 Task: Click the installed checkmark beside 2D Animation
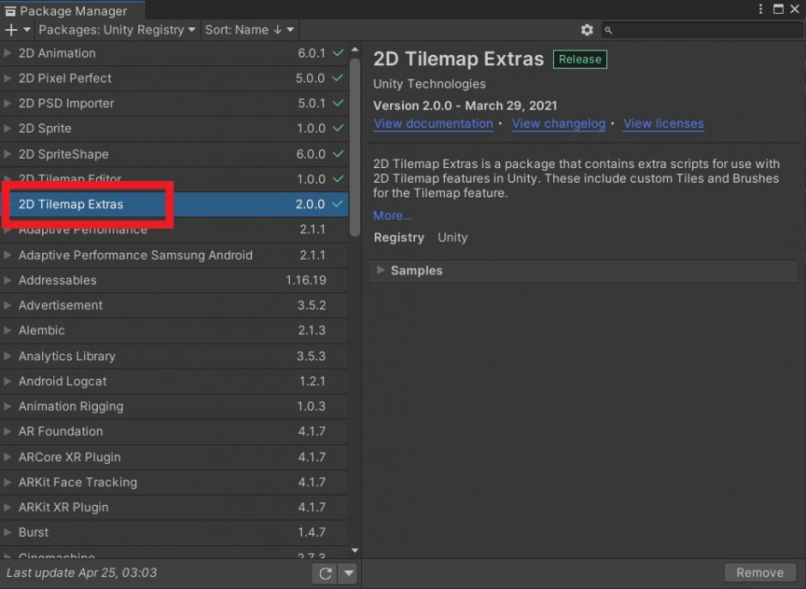click(x=338, y=53)
